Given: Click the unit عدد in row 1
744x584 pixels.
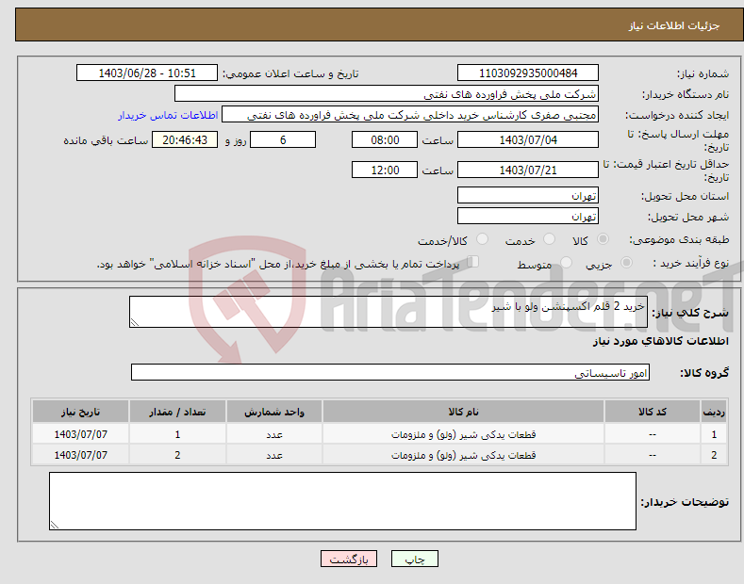Looking at the screenshot, I should 274,434.
